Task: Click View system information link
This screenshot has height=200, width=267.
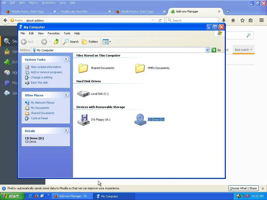Action: tap(46, 67)
